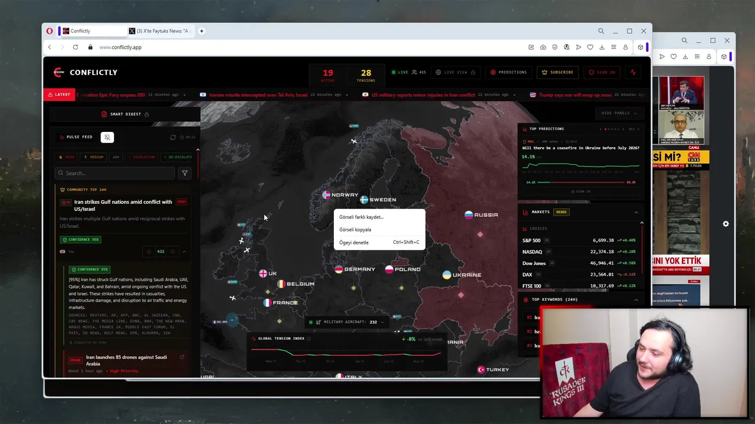The image size is (755, 424).
Task: Open the ALL filter in Top Predictions
Action: click(633, 129)
